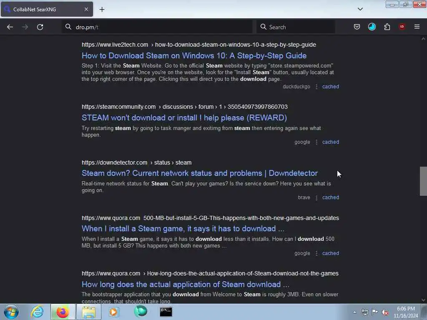The width and height of the screenshot is (427, 320).
Task: Open the blue circular toolbar icon
Action: coord(372,27)
